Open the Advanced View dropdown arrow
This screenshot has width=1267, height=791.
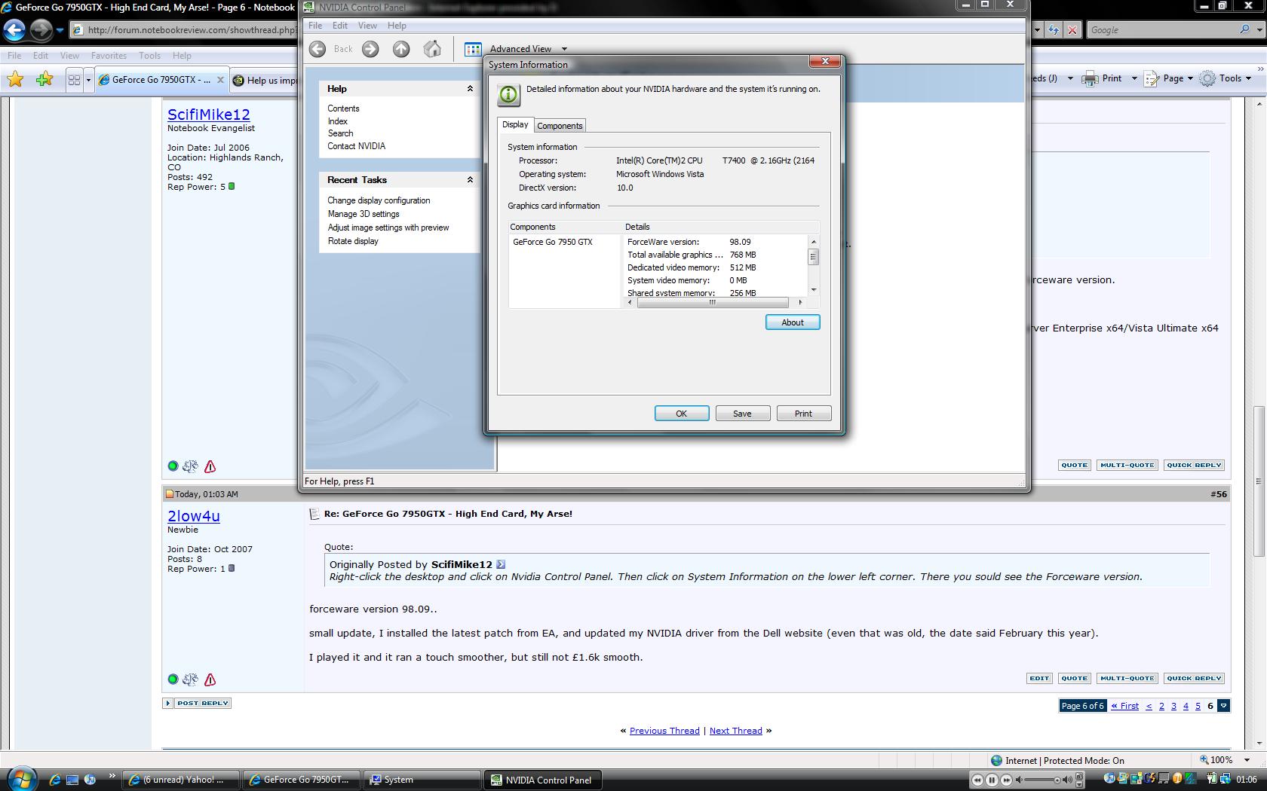(x=564, y=49)
